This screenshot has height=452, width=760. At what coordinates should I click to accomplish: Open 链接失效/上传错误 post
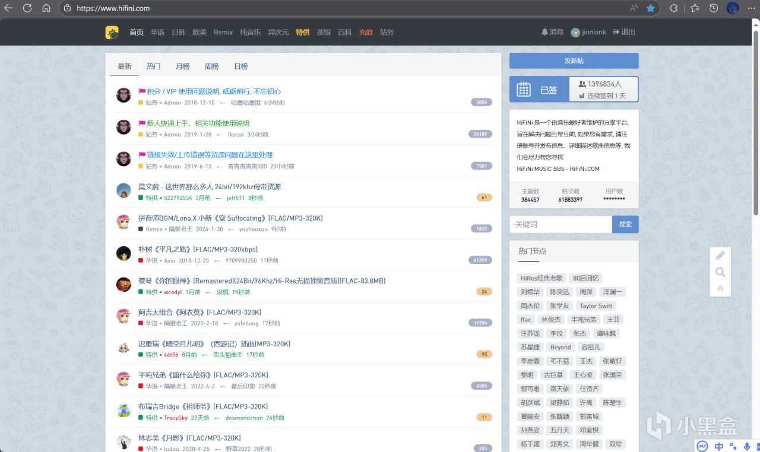click(210, 155)
